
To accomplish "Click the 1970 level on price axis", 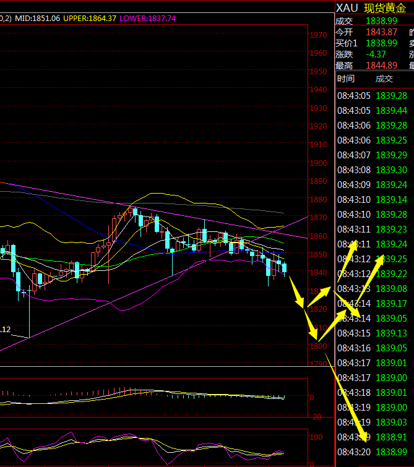I will pos(319,35).
